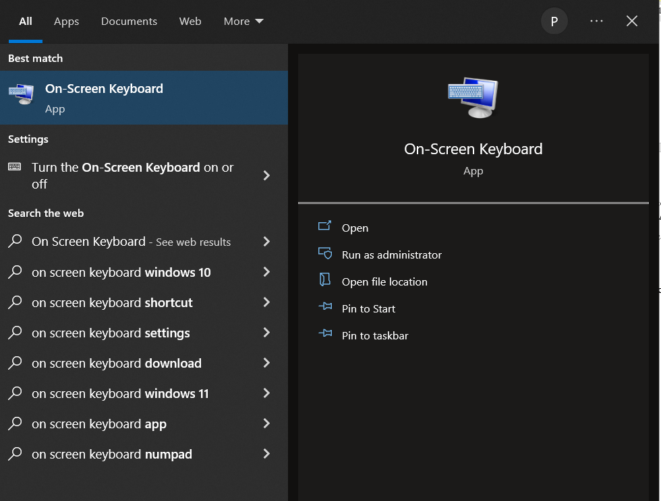661x501 pixels.
Task: Expand chevron for 'on screen keyboard app'
Action: (x=266, y=423)
